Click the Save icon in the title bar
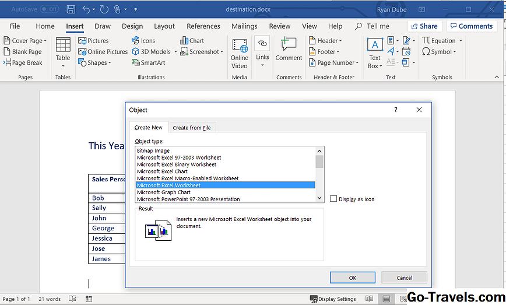Screen dimensions: 506x305 pos(71,9)
